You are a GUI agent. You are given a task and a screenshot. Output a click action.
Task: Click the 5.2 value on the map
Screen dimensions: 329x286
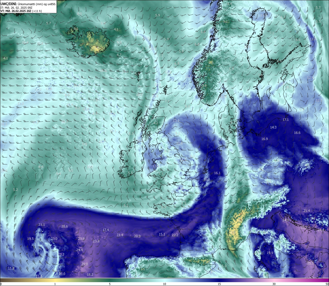15,190
